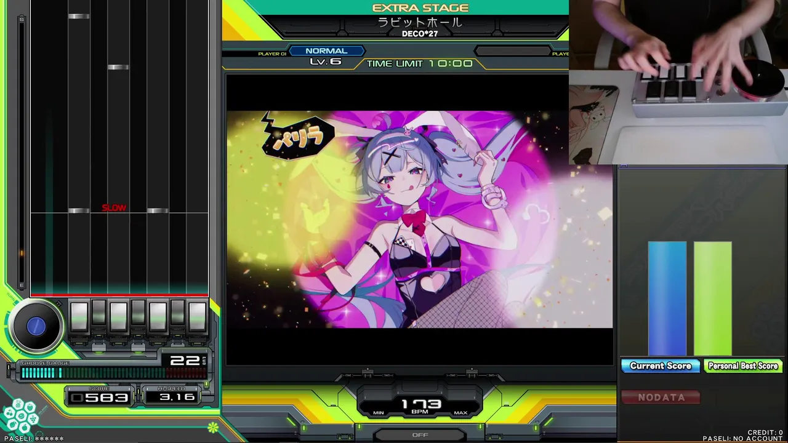Click the green personal best bar
Screen dimensions: 788x443
click(713, 298)
